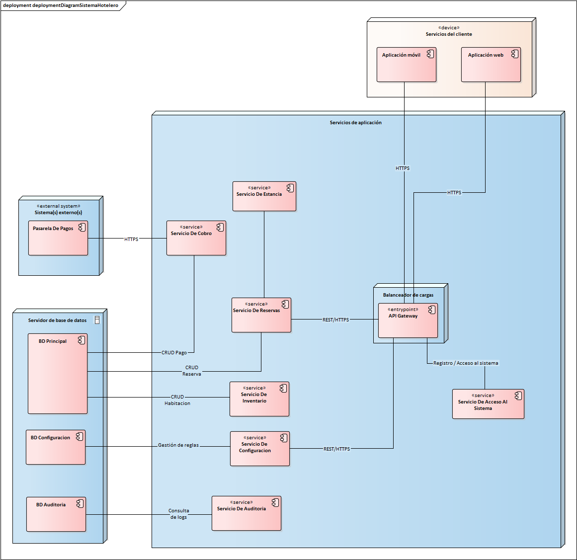Screen dimensions: 577x560
Task: Select the Servicio De Configuracion component icon
Action: pyautogui.click(x=283, y=437)
